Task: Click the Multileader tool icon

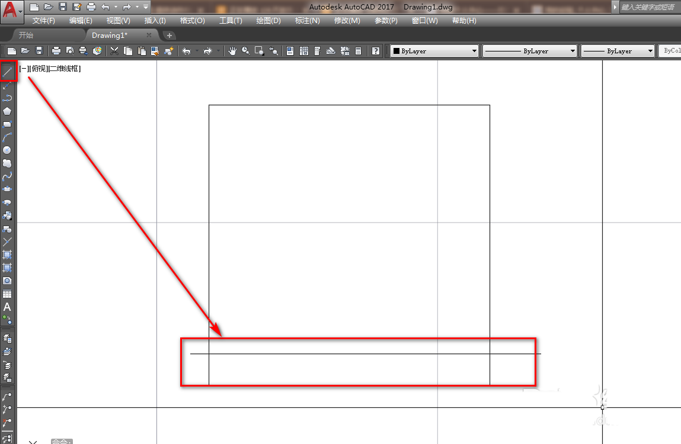Action: pos(7,397)
